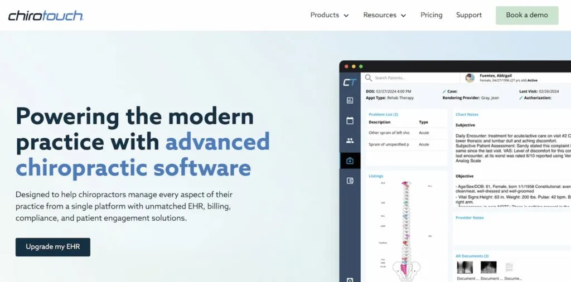
Task: Click the pencil icon next to Case
Action: pos(444,91)
